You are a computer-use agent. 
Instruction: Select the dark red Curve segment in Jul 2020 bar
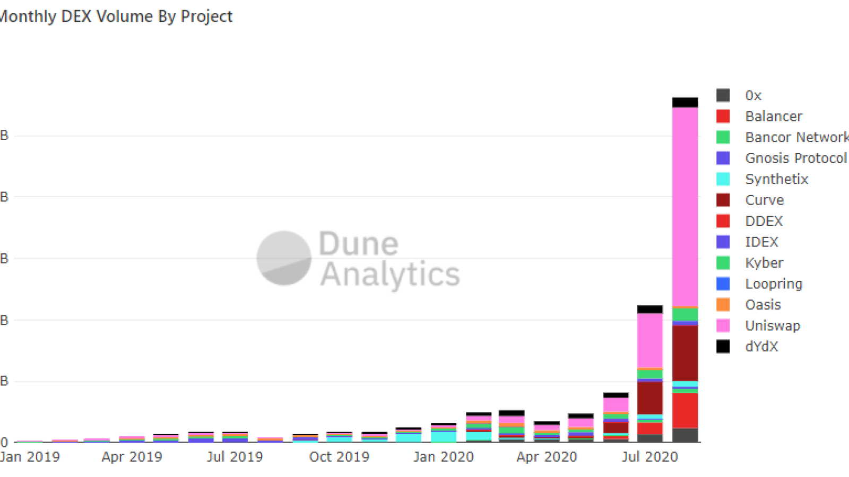pos(650,398)
